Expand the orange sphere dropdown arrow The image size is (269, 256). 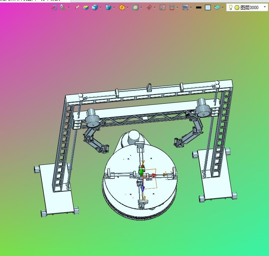[127, 8]
